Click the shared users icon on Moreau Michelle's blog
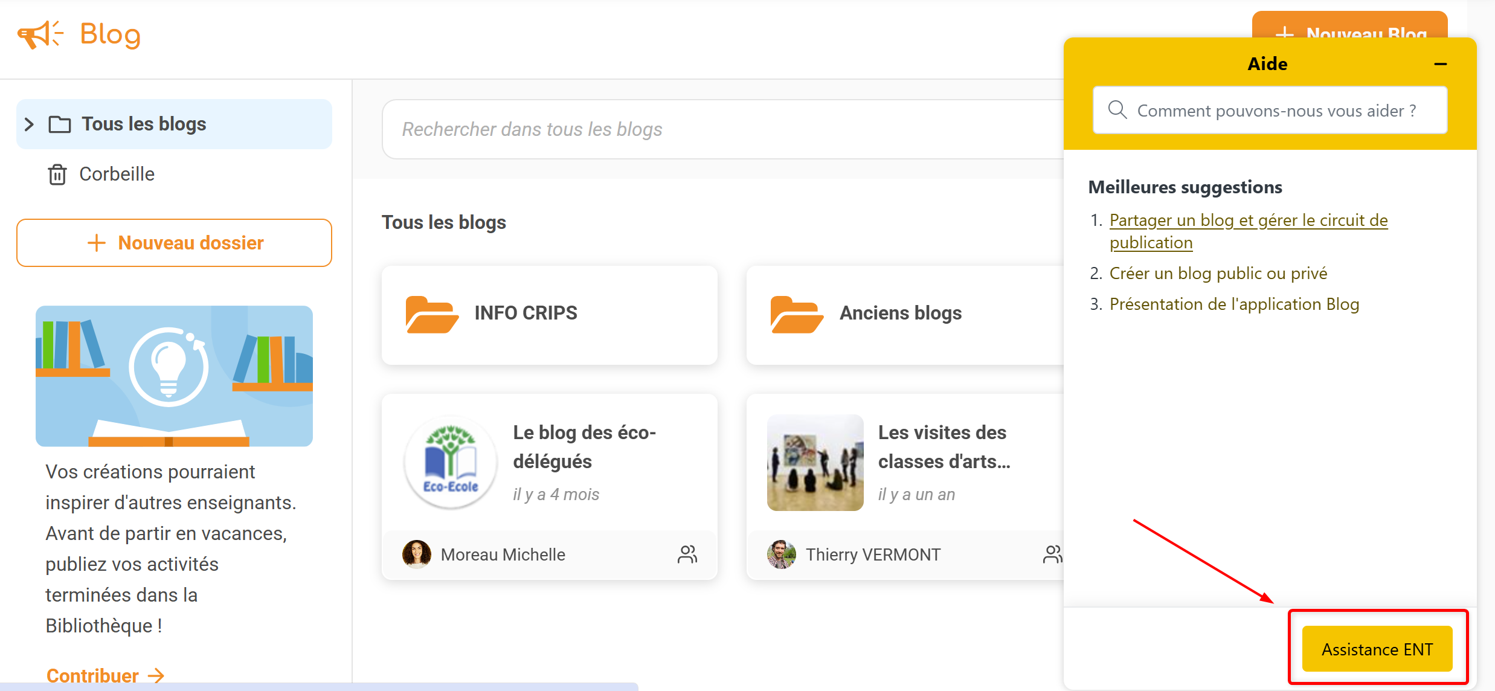The image size is (1495, 691). coord(687,554)
